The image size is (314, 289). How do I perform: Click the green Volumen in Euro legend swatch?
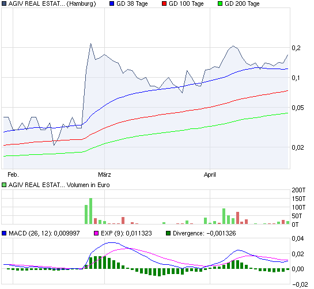pyautogui.click(x=4, y=185)
